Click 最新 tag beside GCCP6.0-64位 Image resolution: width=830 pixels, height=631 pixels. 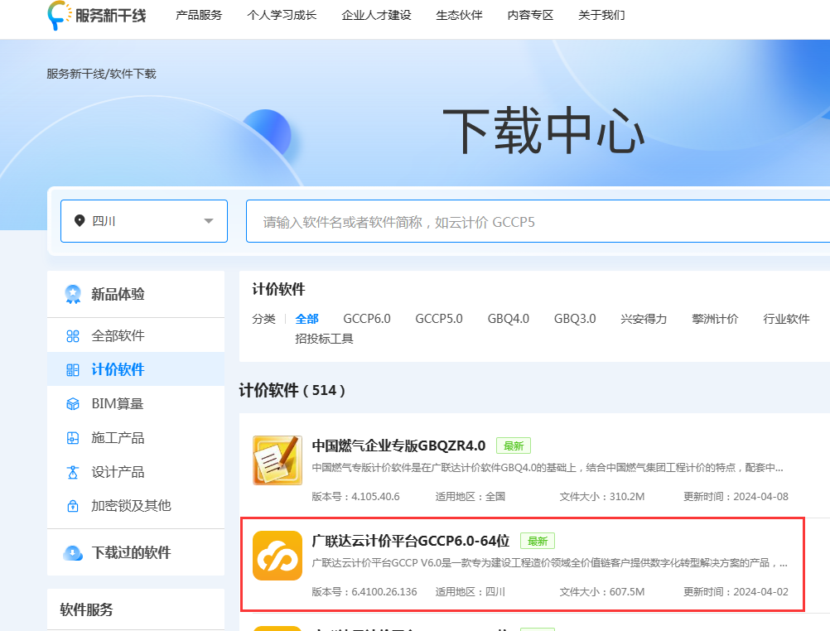pyautogui.click(x=538, y=541)
